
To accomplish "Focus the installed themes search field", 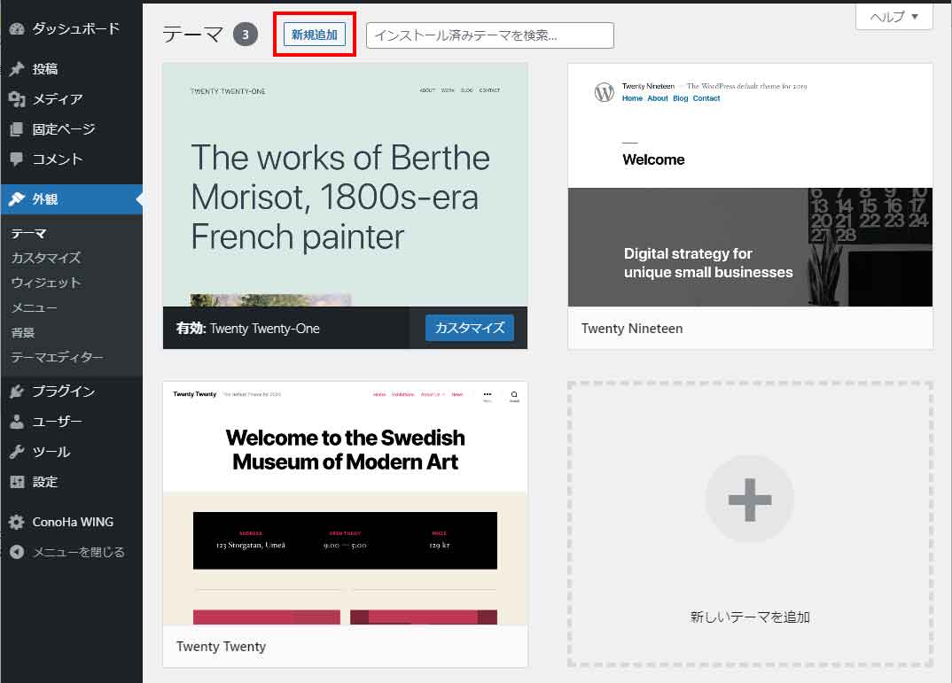I will (490, 35).
